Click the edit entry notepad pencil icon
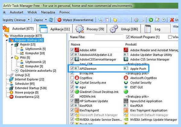Image resolution: width=181 pixels, height=127 pixels. (x=157, y=20)
